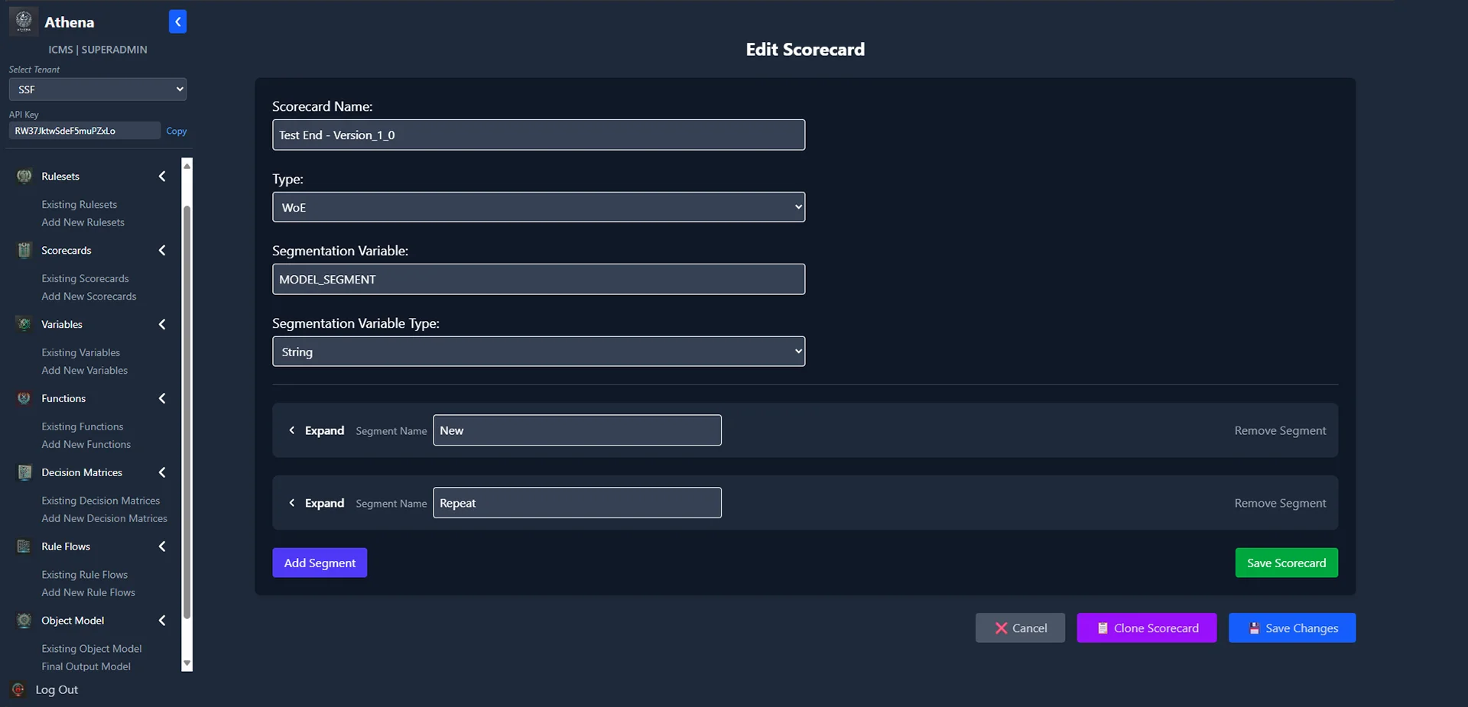Click the Decision Matrices icon
Image resolution: width=1468 pixels, height=707 pixels.
(x=24, y=472)
